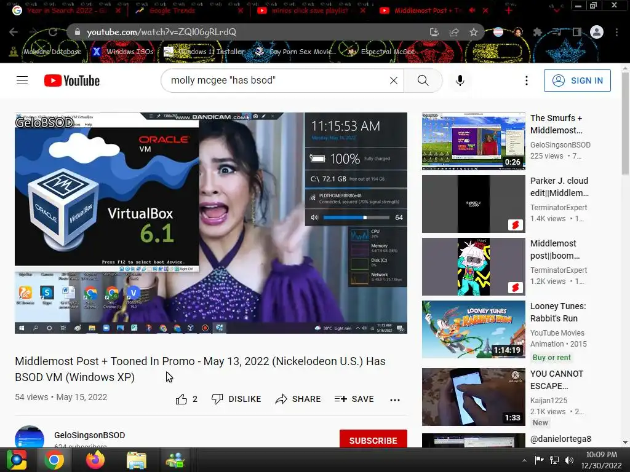Start voice search with microphone icon
Viewport: 630px width, 472px height.
coord(460,81)
